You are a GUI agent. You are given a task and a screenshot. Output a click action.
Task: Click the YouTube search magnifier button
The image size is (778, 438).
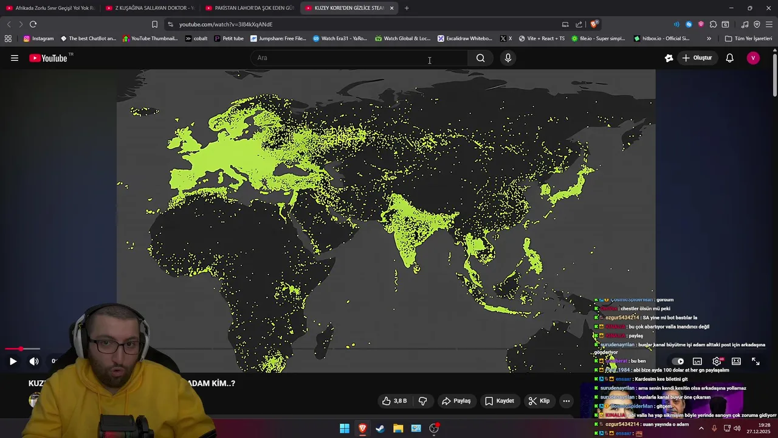[x=481, y=58]
